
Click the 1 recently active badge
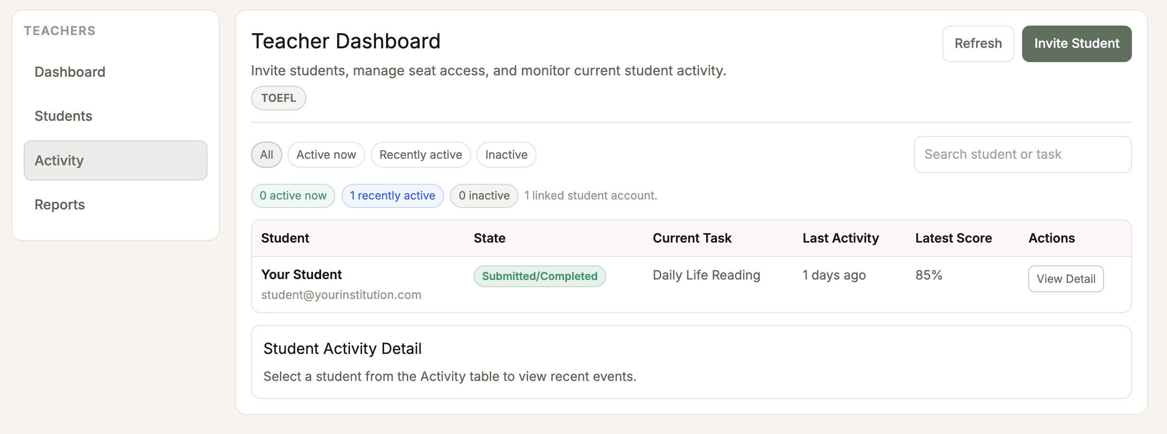click(392, 195)
